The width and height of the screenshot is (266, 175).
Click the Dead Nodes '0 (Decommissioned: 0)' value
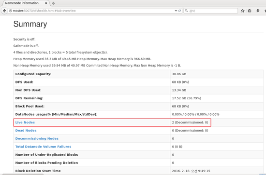(190, 131)
